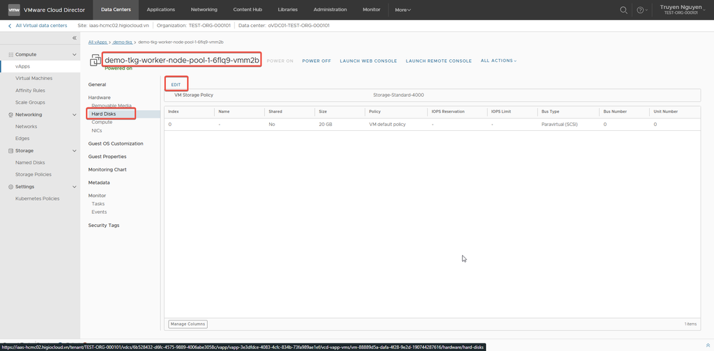Open the Content Hub tab
Viewport: 714px width, 351px height.
(247, 10)
